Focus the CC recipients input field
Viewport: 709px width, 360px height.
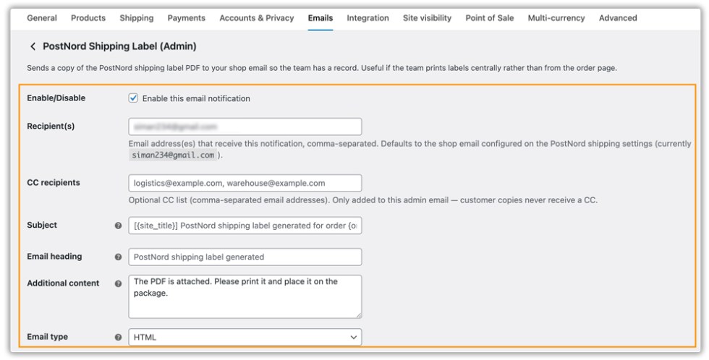pyautogui.click(x=245, y=183)
